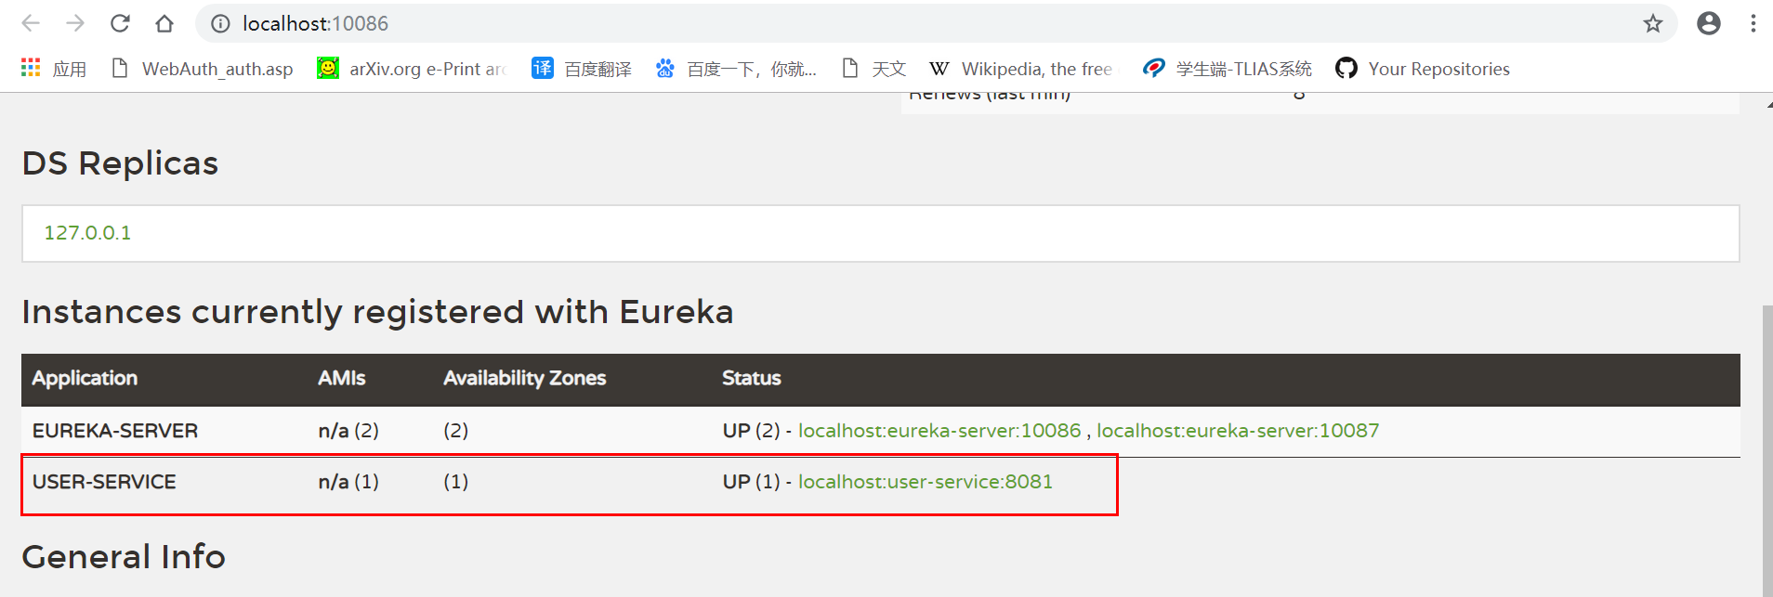Open the user profile icon
Viewport: 1773px width, 597px height.
coord(1708,23)
